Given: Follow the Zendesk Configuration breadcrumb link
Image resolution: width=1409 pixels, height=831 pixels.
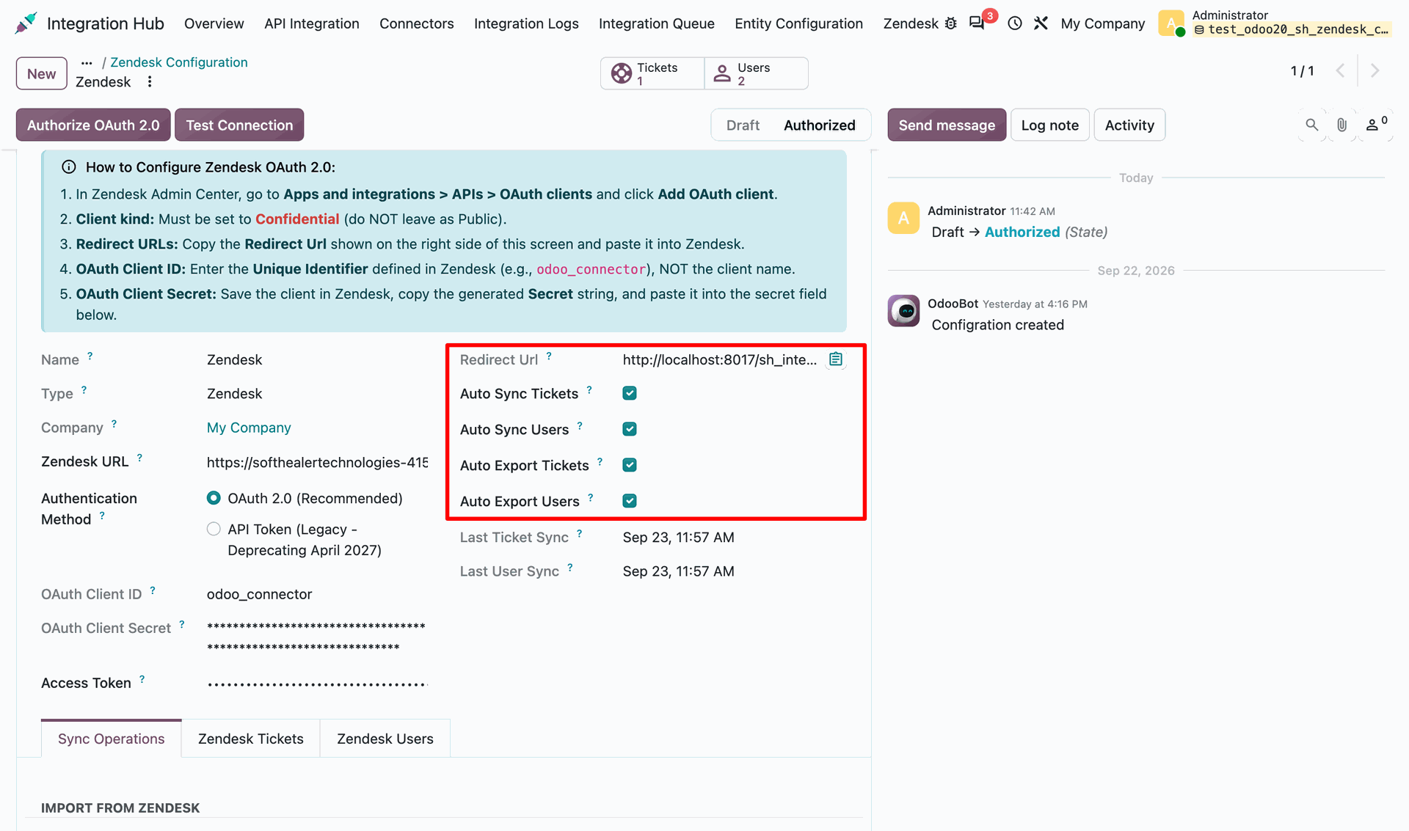Looking at the screenshot, I should (x=179, y=62).
